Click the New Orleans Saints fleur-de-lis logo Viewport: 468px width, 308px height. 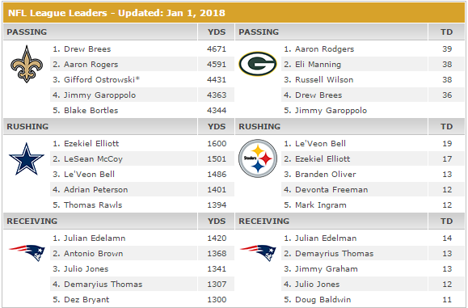tap(27, 64)
